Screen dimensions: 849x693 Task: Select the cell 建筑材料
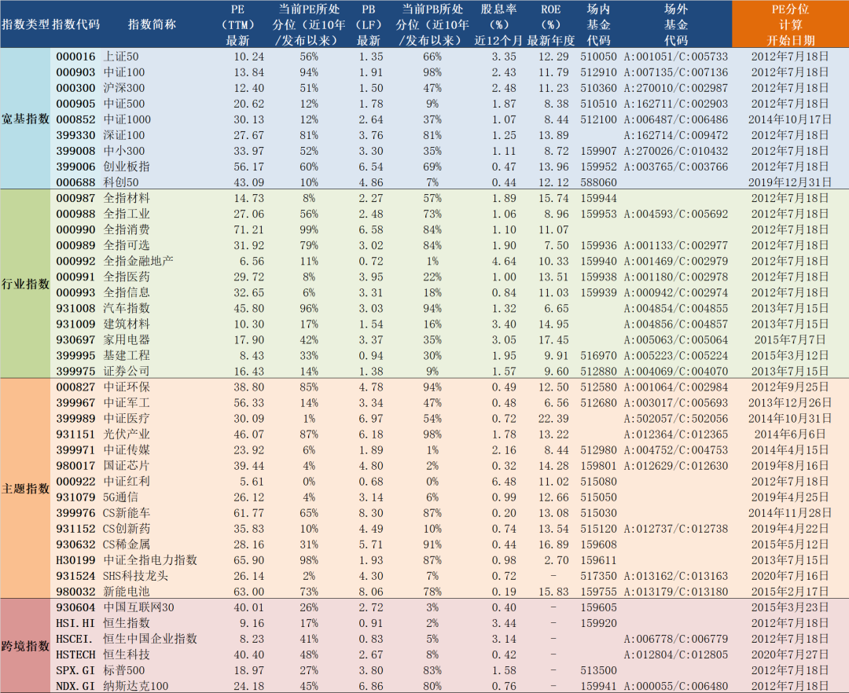tap(126, 324)
